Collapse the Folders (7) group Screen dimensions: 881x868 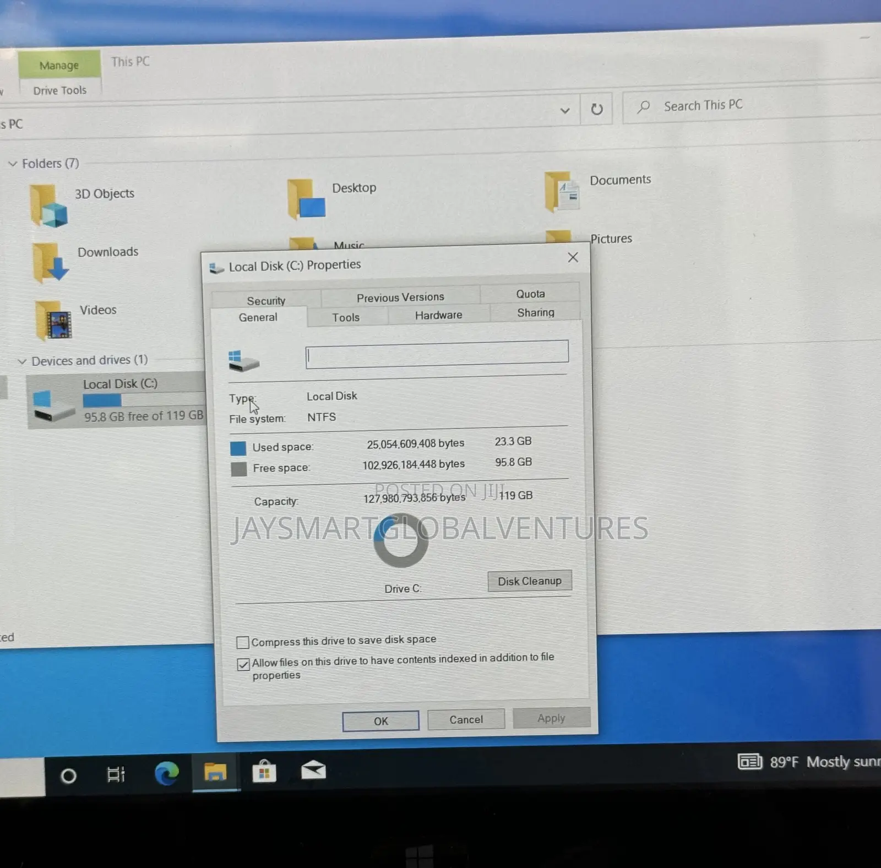click(x=13, y=164)
